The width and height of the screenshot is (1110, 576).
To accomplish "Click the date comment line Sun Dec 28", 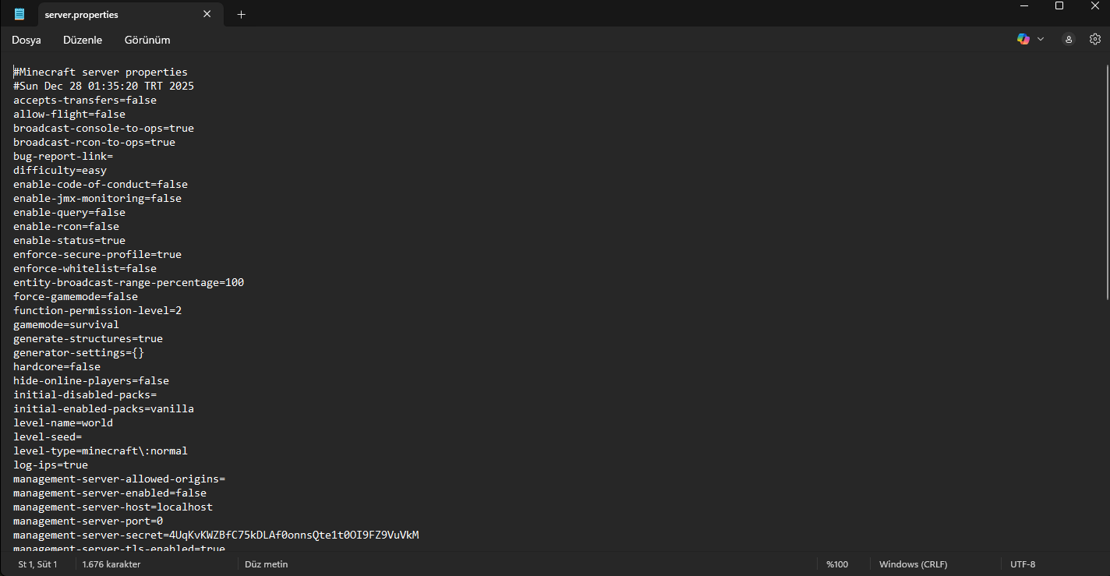I will [104, 86].
